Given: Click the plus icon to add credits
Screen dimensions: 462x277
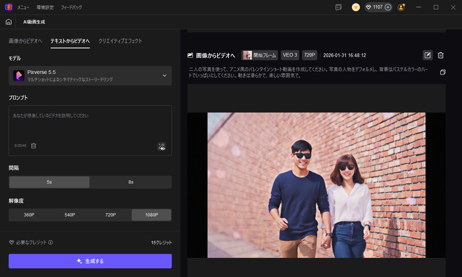Looking at the screenshot, I should [388, 7].
